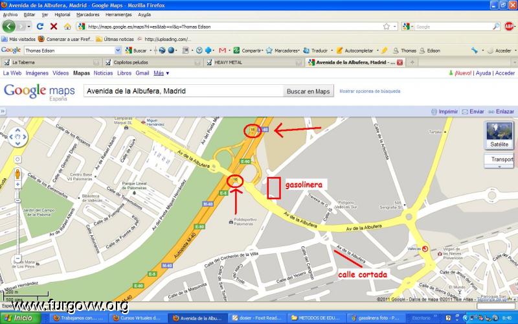Screen dimensions: 518x324
Task: Pan the map left with the arrow
Action: (11, 137)
